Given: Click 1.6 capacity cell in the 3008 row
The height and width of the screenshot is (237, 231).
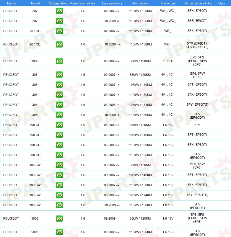Looking at the screenshot, I should (x=83, y=61).
